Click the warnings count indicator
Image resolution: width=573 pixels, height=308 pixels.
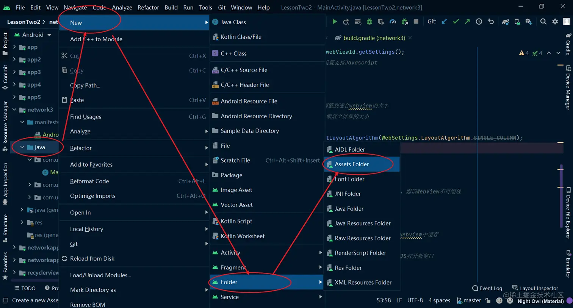(524, 53)
